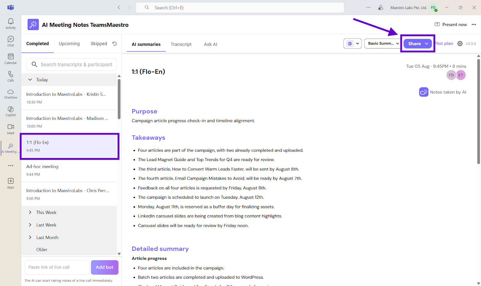The image size is (481, 286).
Task: Click the Detailed summary heading
Action: 160,249
